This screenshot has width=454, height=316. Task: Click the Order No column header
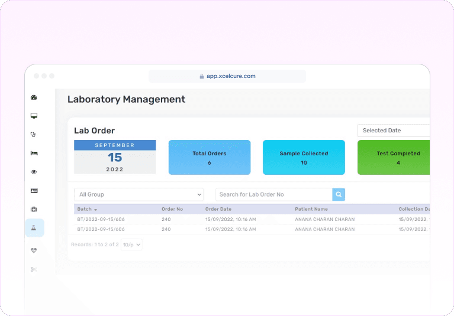tap(172, 209)
